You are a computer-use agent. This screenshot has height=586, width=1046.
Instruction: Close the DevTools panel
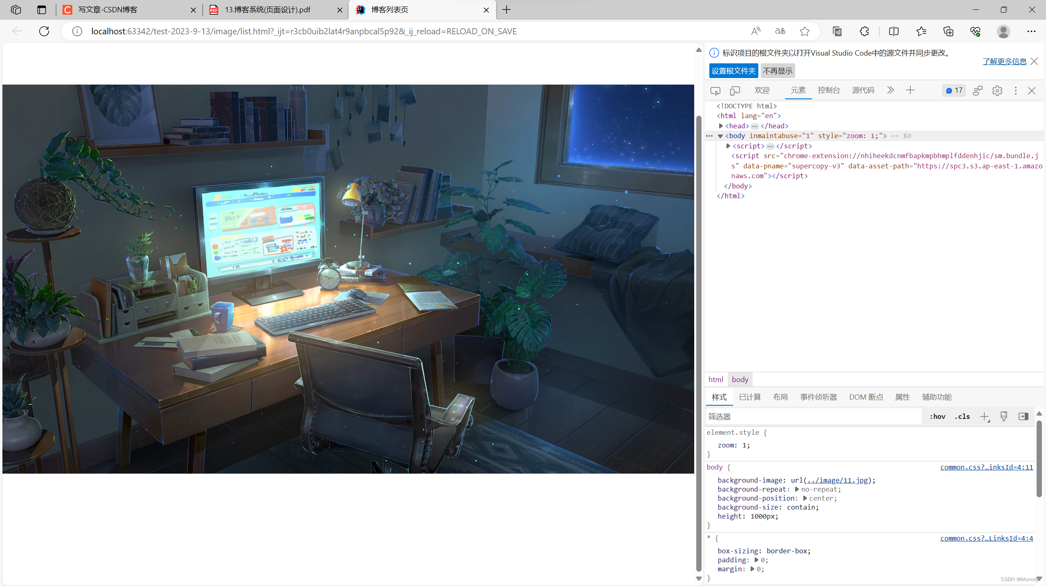[1032, 91]
